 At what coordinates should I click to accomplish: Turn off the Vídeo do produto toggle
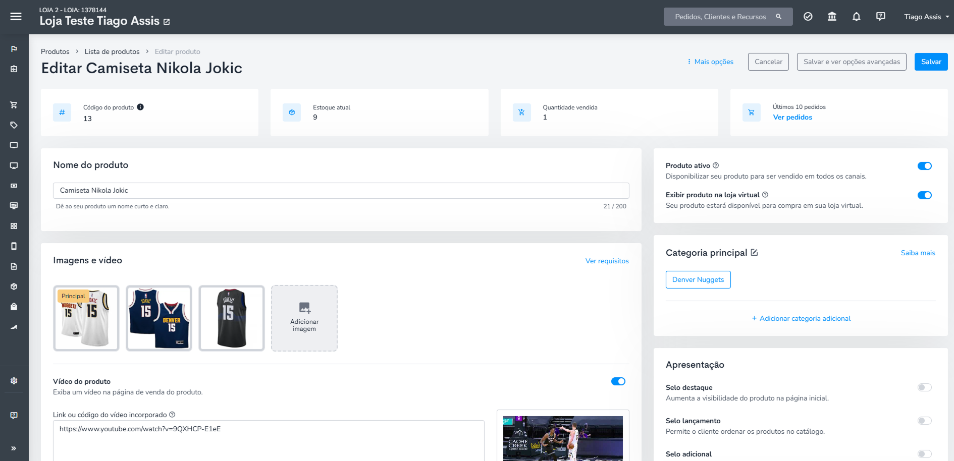tap(618, 381)
